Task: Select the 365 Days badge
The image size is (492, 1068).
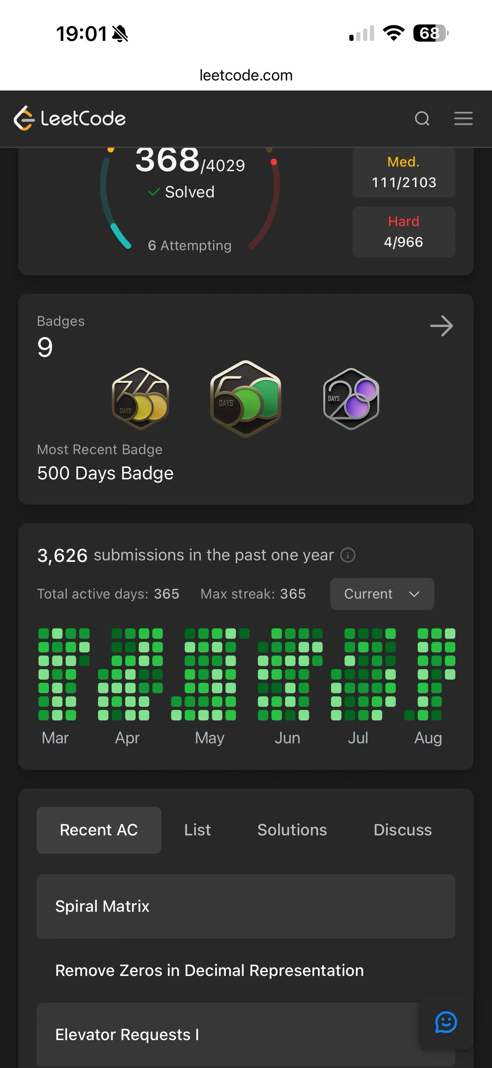Action: pyautogui.click(x=141, y=399)
